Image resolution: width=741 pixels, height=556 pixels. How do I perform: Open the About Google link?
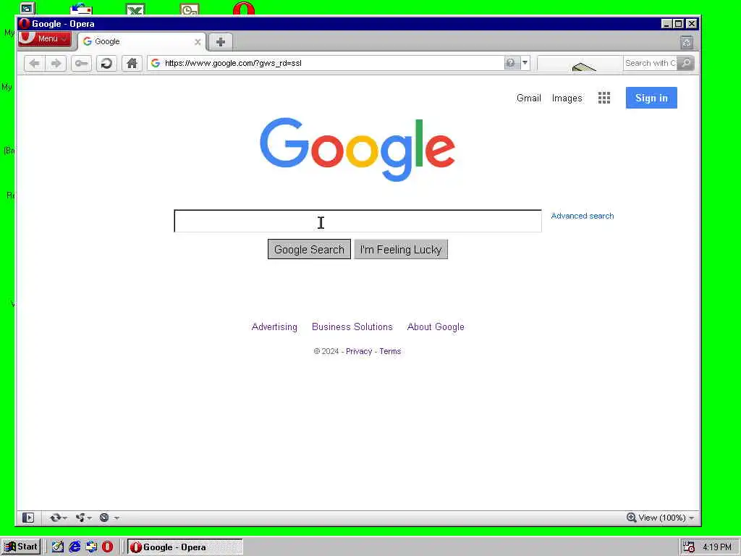tap(436, 327)
